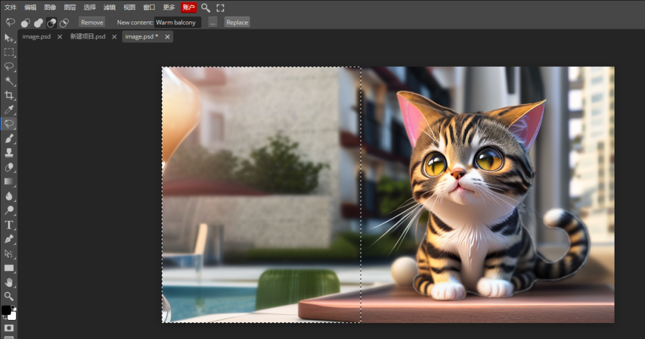The width and height of the screenshot is (645, 339).
Task: Select the Clone Stamp tool
Action: click(x=8, y=153)
